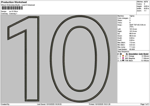Click the 'Black' description in row 3
Screen dimensions: 150x106
131,60
